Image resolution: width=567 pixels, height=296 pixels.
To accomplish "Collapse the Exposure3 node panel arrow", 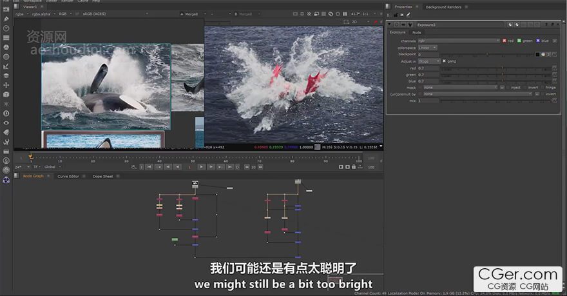I will click(389, 25).
